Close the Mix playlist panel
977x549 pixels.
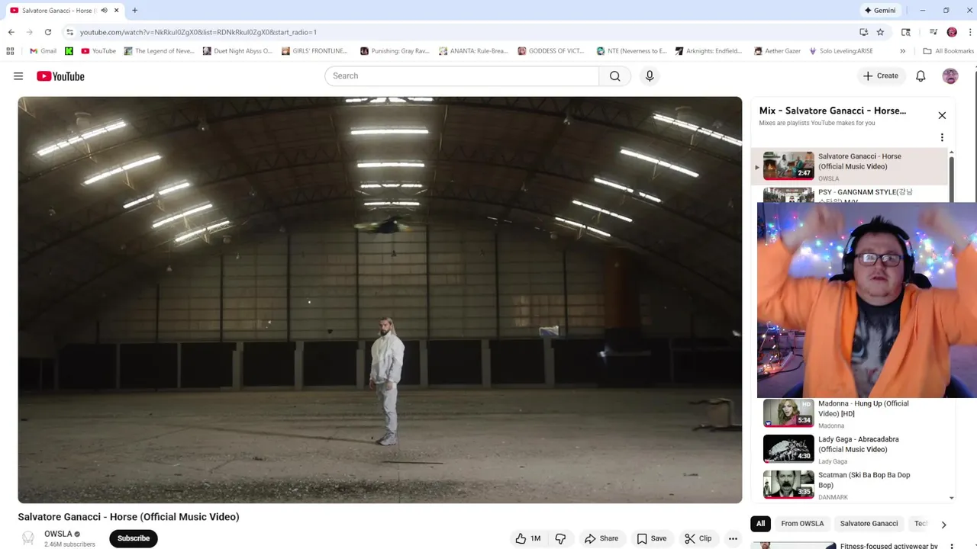pyautogui.click(x=942, y=115)
